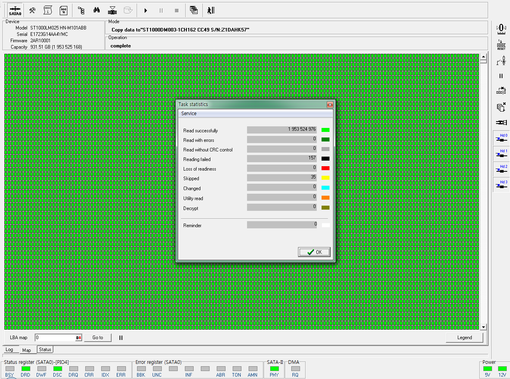Click the tree structure toolbar icon
The width and height of the screenshot is (510, 379).
click(x=81, y=10)
